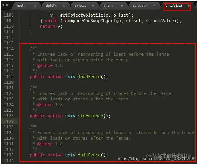Place cursor on the fullFence method name
Viewport: 197px width, 164px height.
click(x=89, y=155)
